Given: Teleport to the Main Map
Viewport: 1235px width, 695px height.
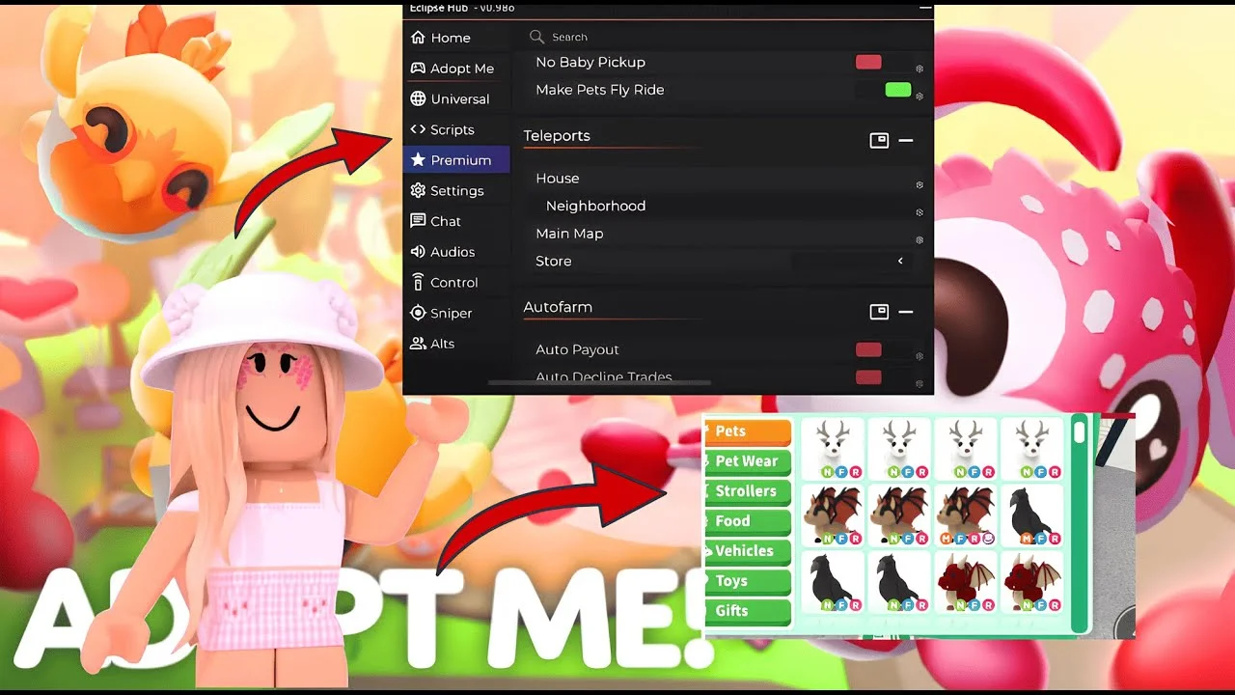Looking at the screenshot, I should [569, 234].
